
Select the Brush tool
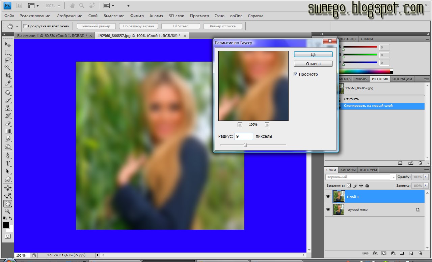tap(7, 100)
